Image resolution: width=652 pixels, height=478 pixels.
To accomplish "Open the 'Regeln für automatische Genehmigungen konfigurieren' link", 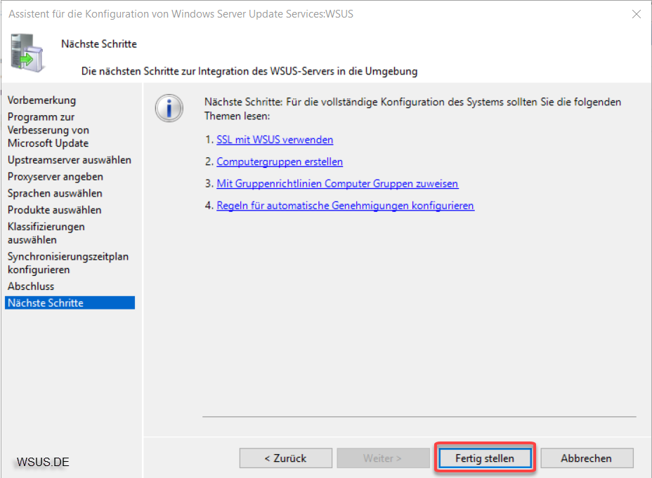I will click(x=345, y=206).
